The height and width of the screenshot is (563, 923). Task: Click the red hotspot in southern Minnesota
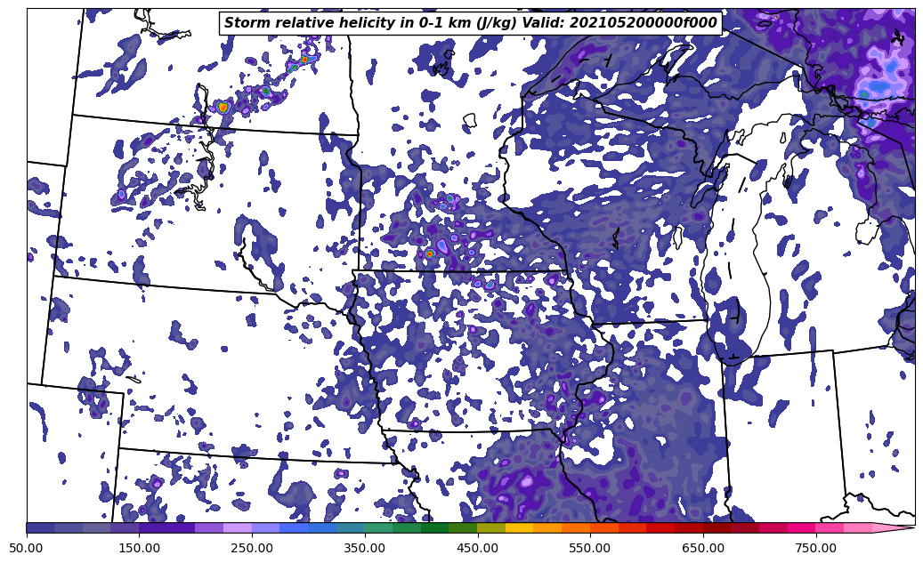(x=430, y=253)
